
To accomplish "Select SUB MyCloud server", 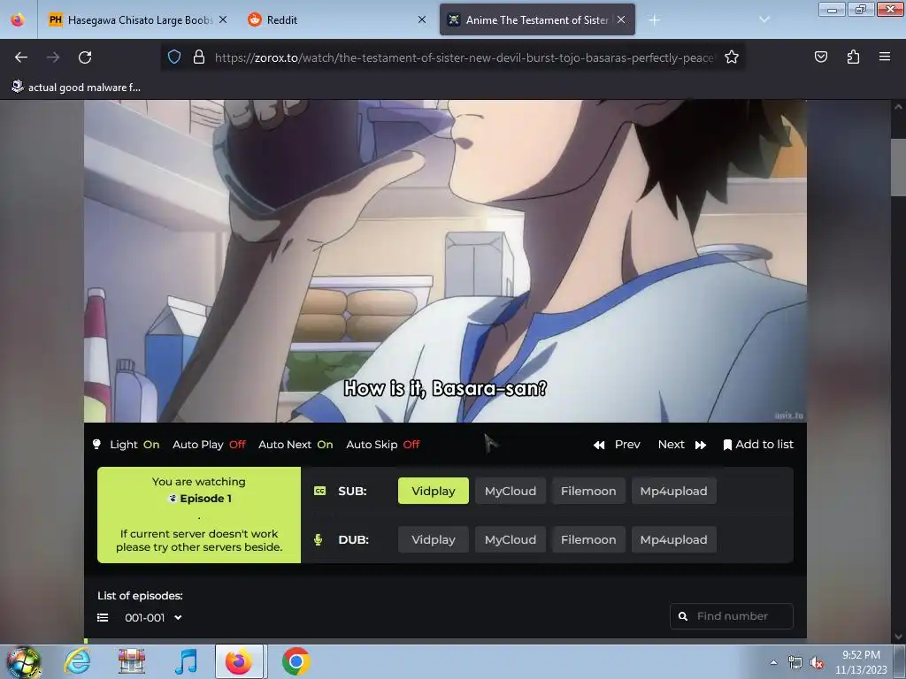I will pyautogui.click(x=511, y=491).
